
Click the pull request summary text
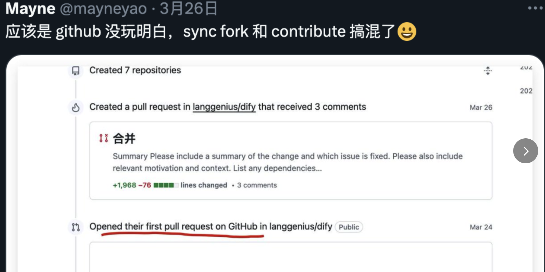[287, 162]
